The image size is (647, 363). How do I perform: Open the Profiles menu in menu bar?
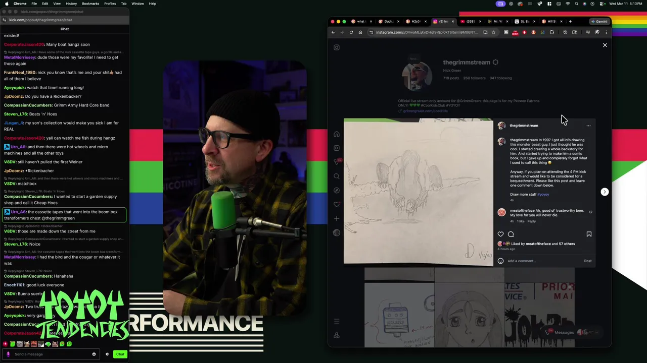point(110,4)
